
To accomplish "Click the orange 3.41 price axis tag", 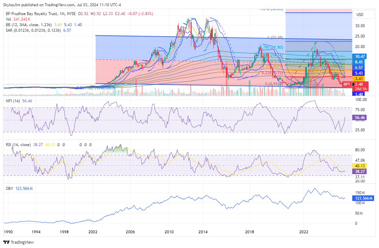I will [359, 79].
